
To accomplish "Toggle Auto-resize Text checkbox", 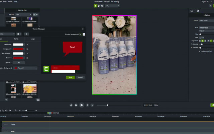I will click(x=200, y=51).
